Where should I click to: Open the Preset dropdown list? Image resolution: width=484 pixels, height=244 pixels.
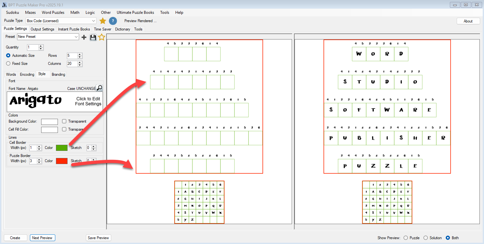pos(76,37)
